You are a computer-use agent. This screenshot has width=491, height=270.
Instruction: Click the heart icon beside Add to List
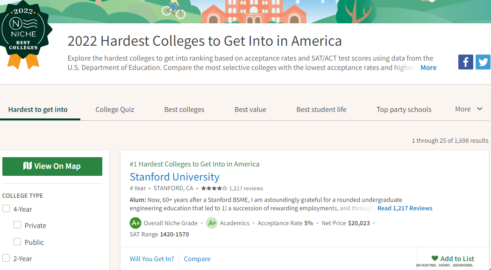click(x=434, y=258)
